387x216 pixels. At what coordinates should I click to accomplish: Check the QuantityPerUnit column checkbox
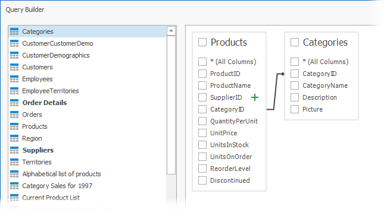click(202, 121)
